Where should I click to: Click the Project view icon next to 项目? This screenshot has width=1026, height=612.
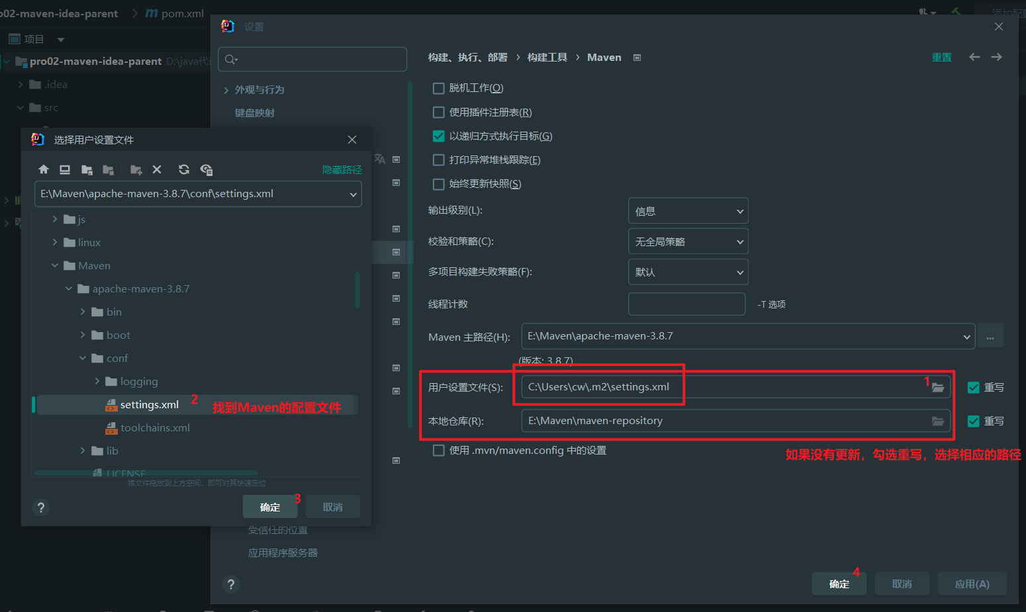point(15,39)
